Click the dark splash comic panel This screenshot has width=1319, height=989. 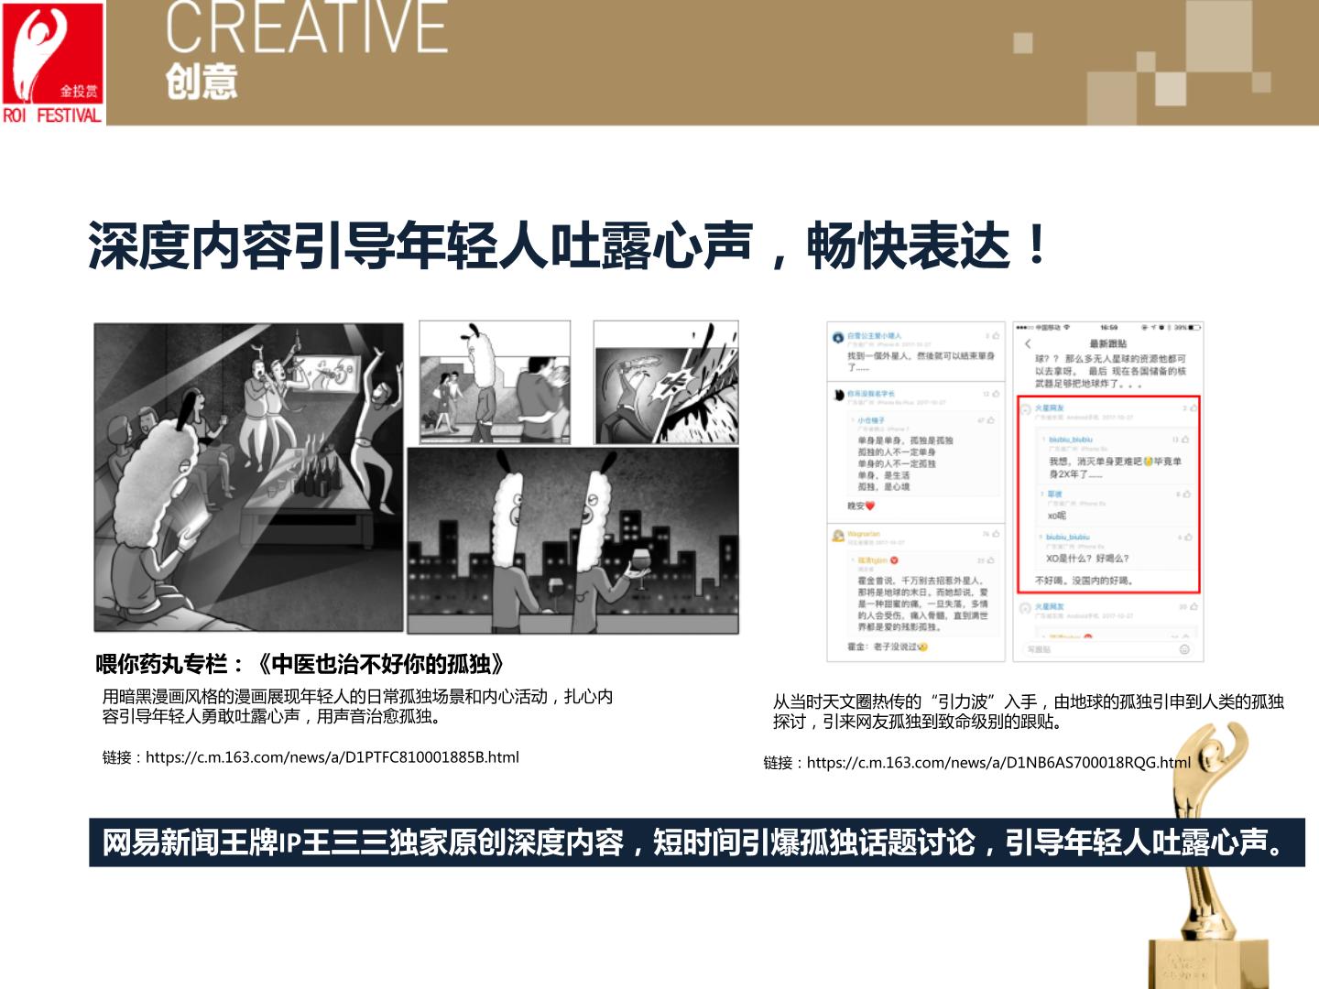point(666,382)
